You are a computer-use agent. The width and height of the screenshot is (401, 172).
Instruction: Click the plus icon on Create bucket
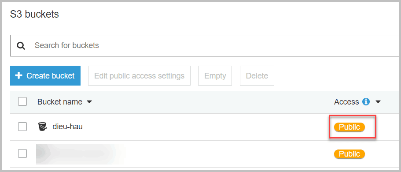coord(18,75)
